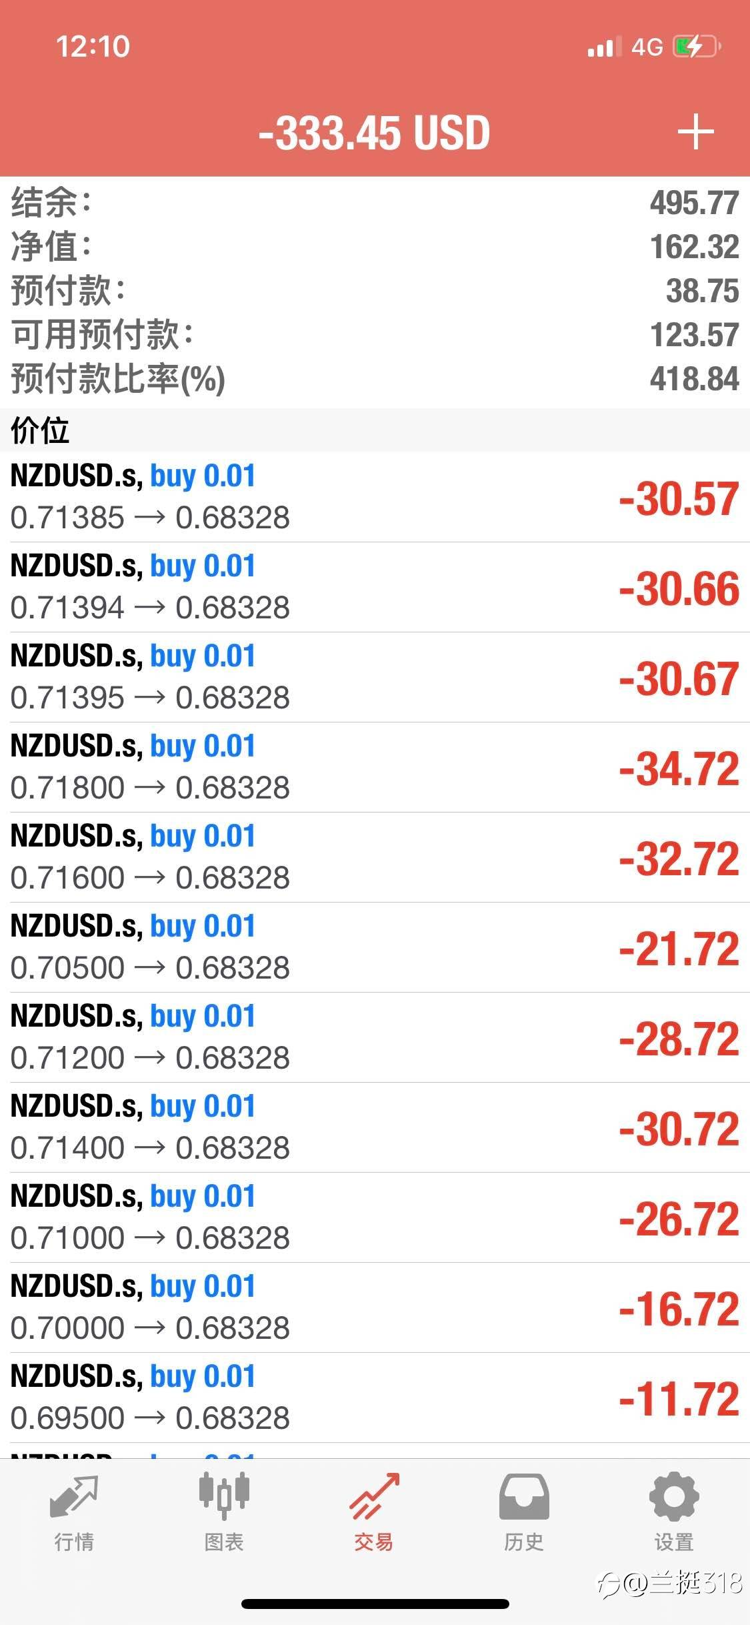Select position opened at 0.71385
750x1625 pixels.
point(375,497)
